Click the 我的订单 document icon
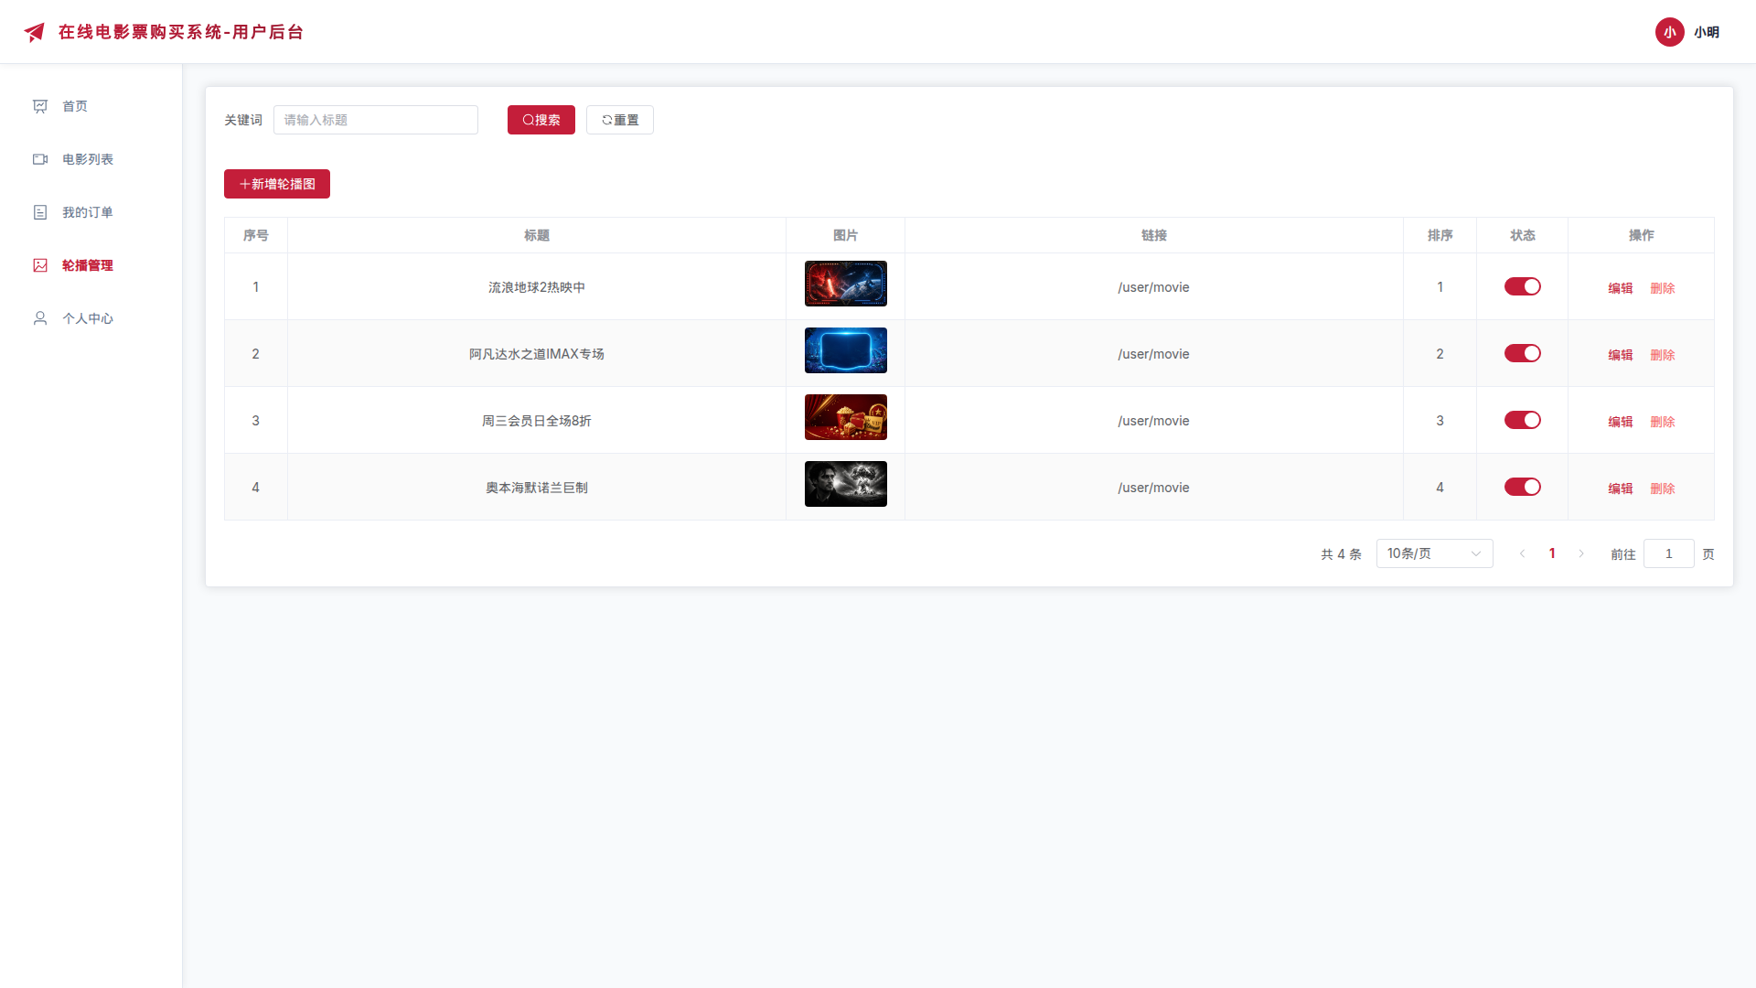Image resolution: width=1756 pixels, height=988 pixels. click(x=40, y=212)
